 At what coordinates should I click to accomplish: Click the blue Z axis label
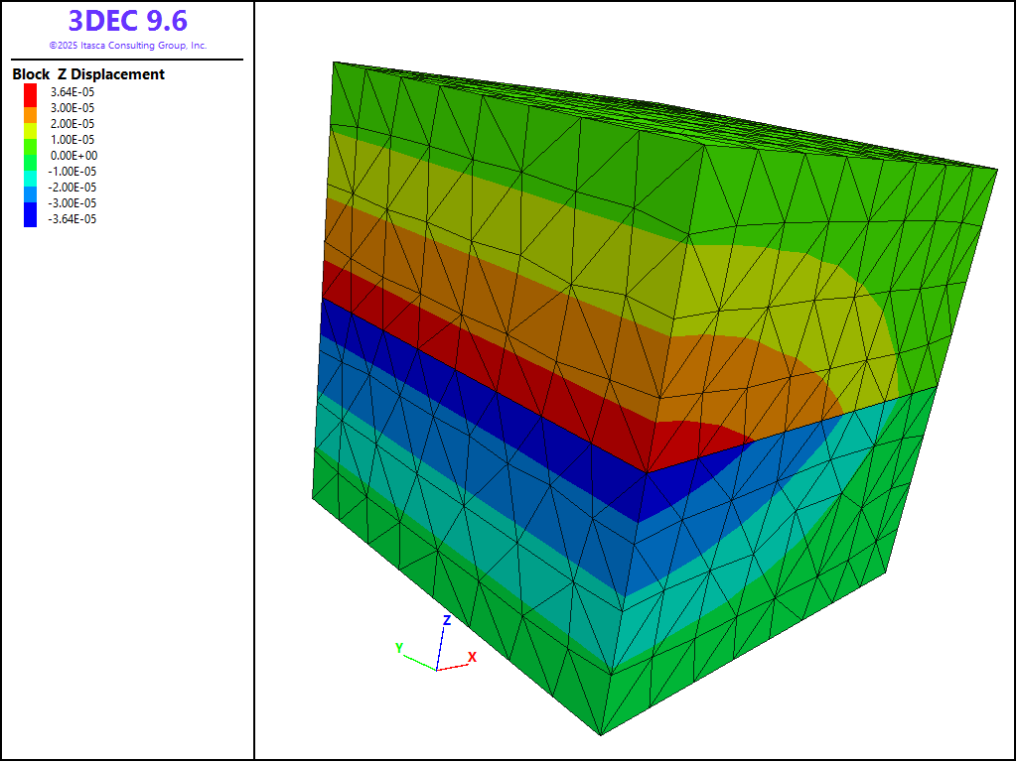tap(447, 620)
